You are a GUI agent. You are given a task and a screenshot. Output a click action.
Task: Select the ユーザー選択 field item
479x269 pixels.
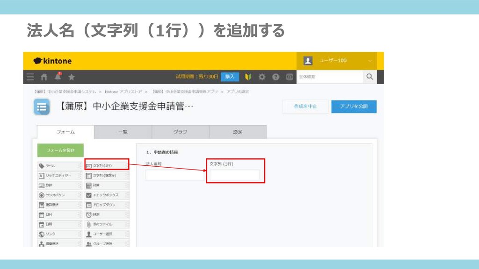click(x=107, y=234)
